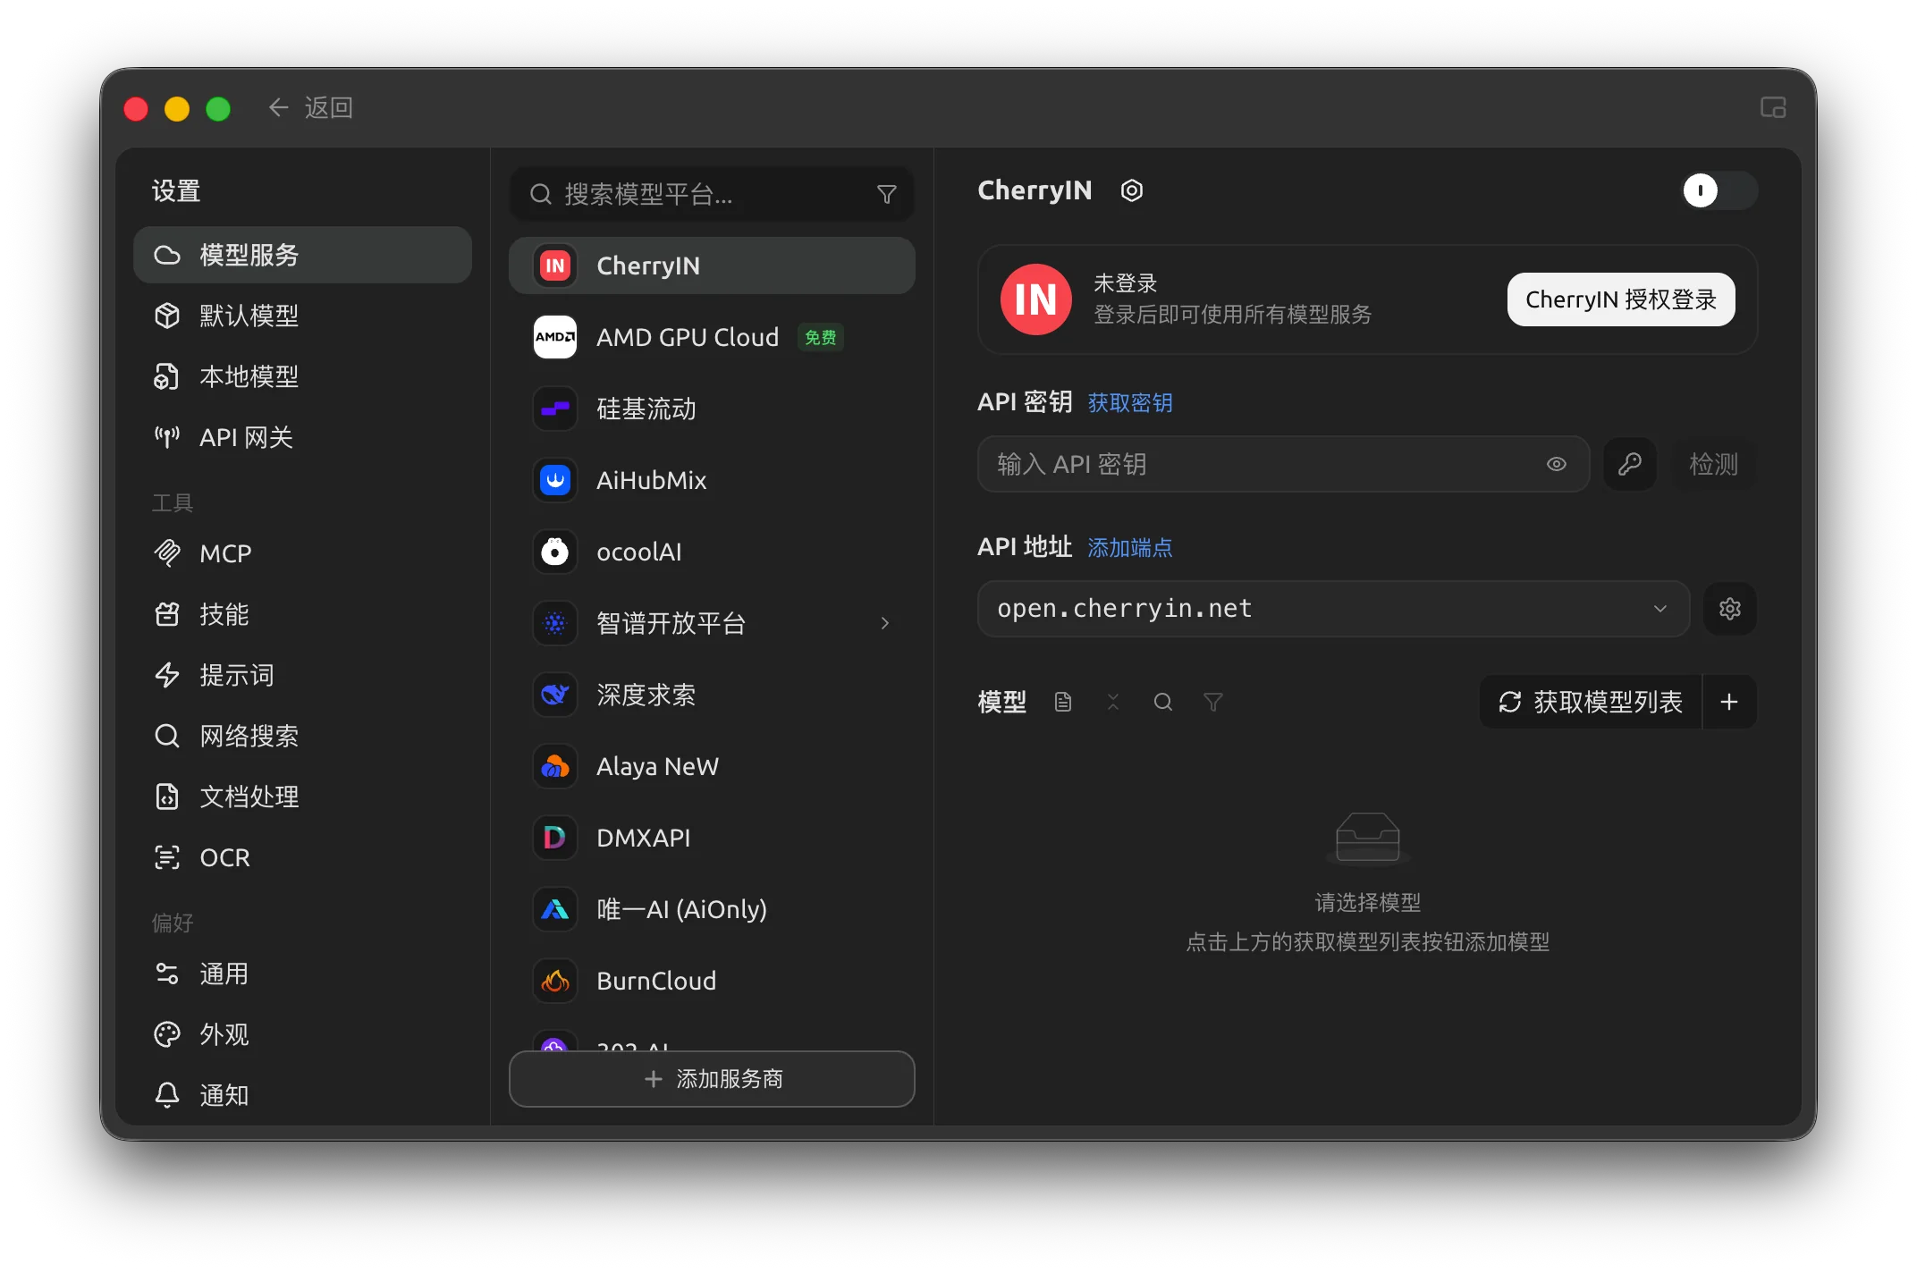This screenshot has height=1273, width=1917.
Task: Select the ocoolAI provider
Action: coord(712,552)
